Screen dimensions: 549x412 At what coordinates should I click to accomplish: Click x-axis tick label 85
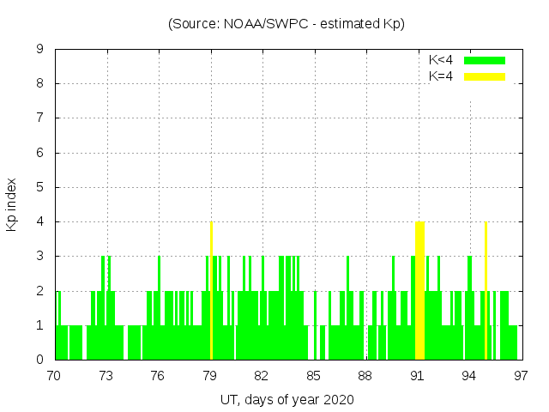(x=313, y=375)
